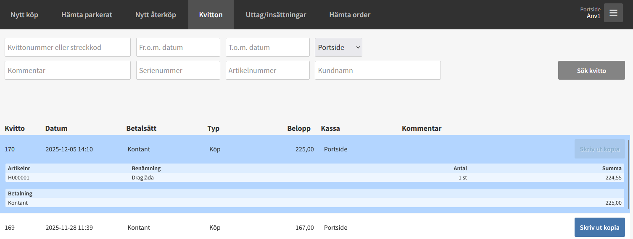This screenshot has height=239, width=633.
Task: Open the Hämta parkerat tab
Action: pos(87,15)
